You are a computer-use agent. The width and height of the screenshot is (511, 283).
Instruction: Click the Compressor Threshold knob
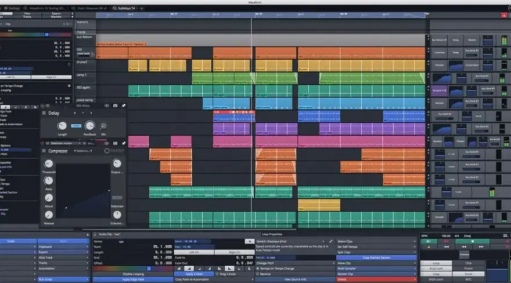pos(49,164)
